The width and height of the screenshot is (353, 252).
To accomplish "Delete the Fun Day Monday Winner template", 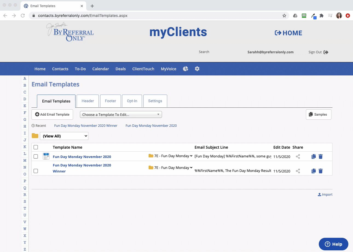I will tap(321, 171).
